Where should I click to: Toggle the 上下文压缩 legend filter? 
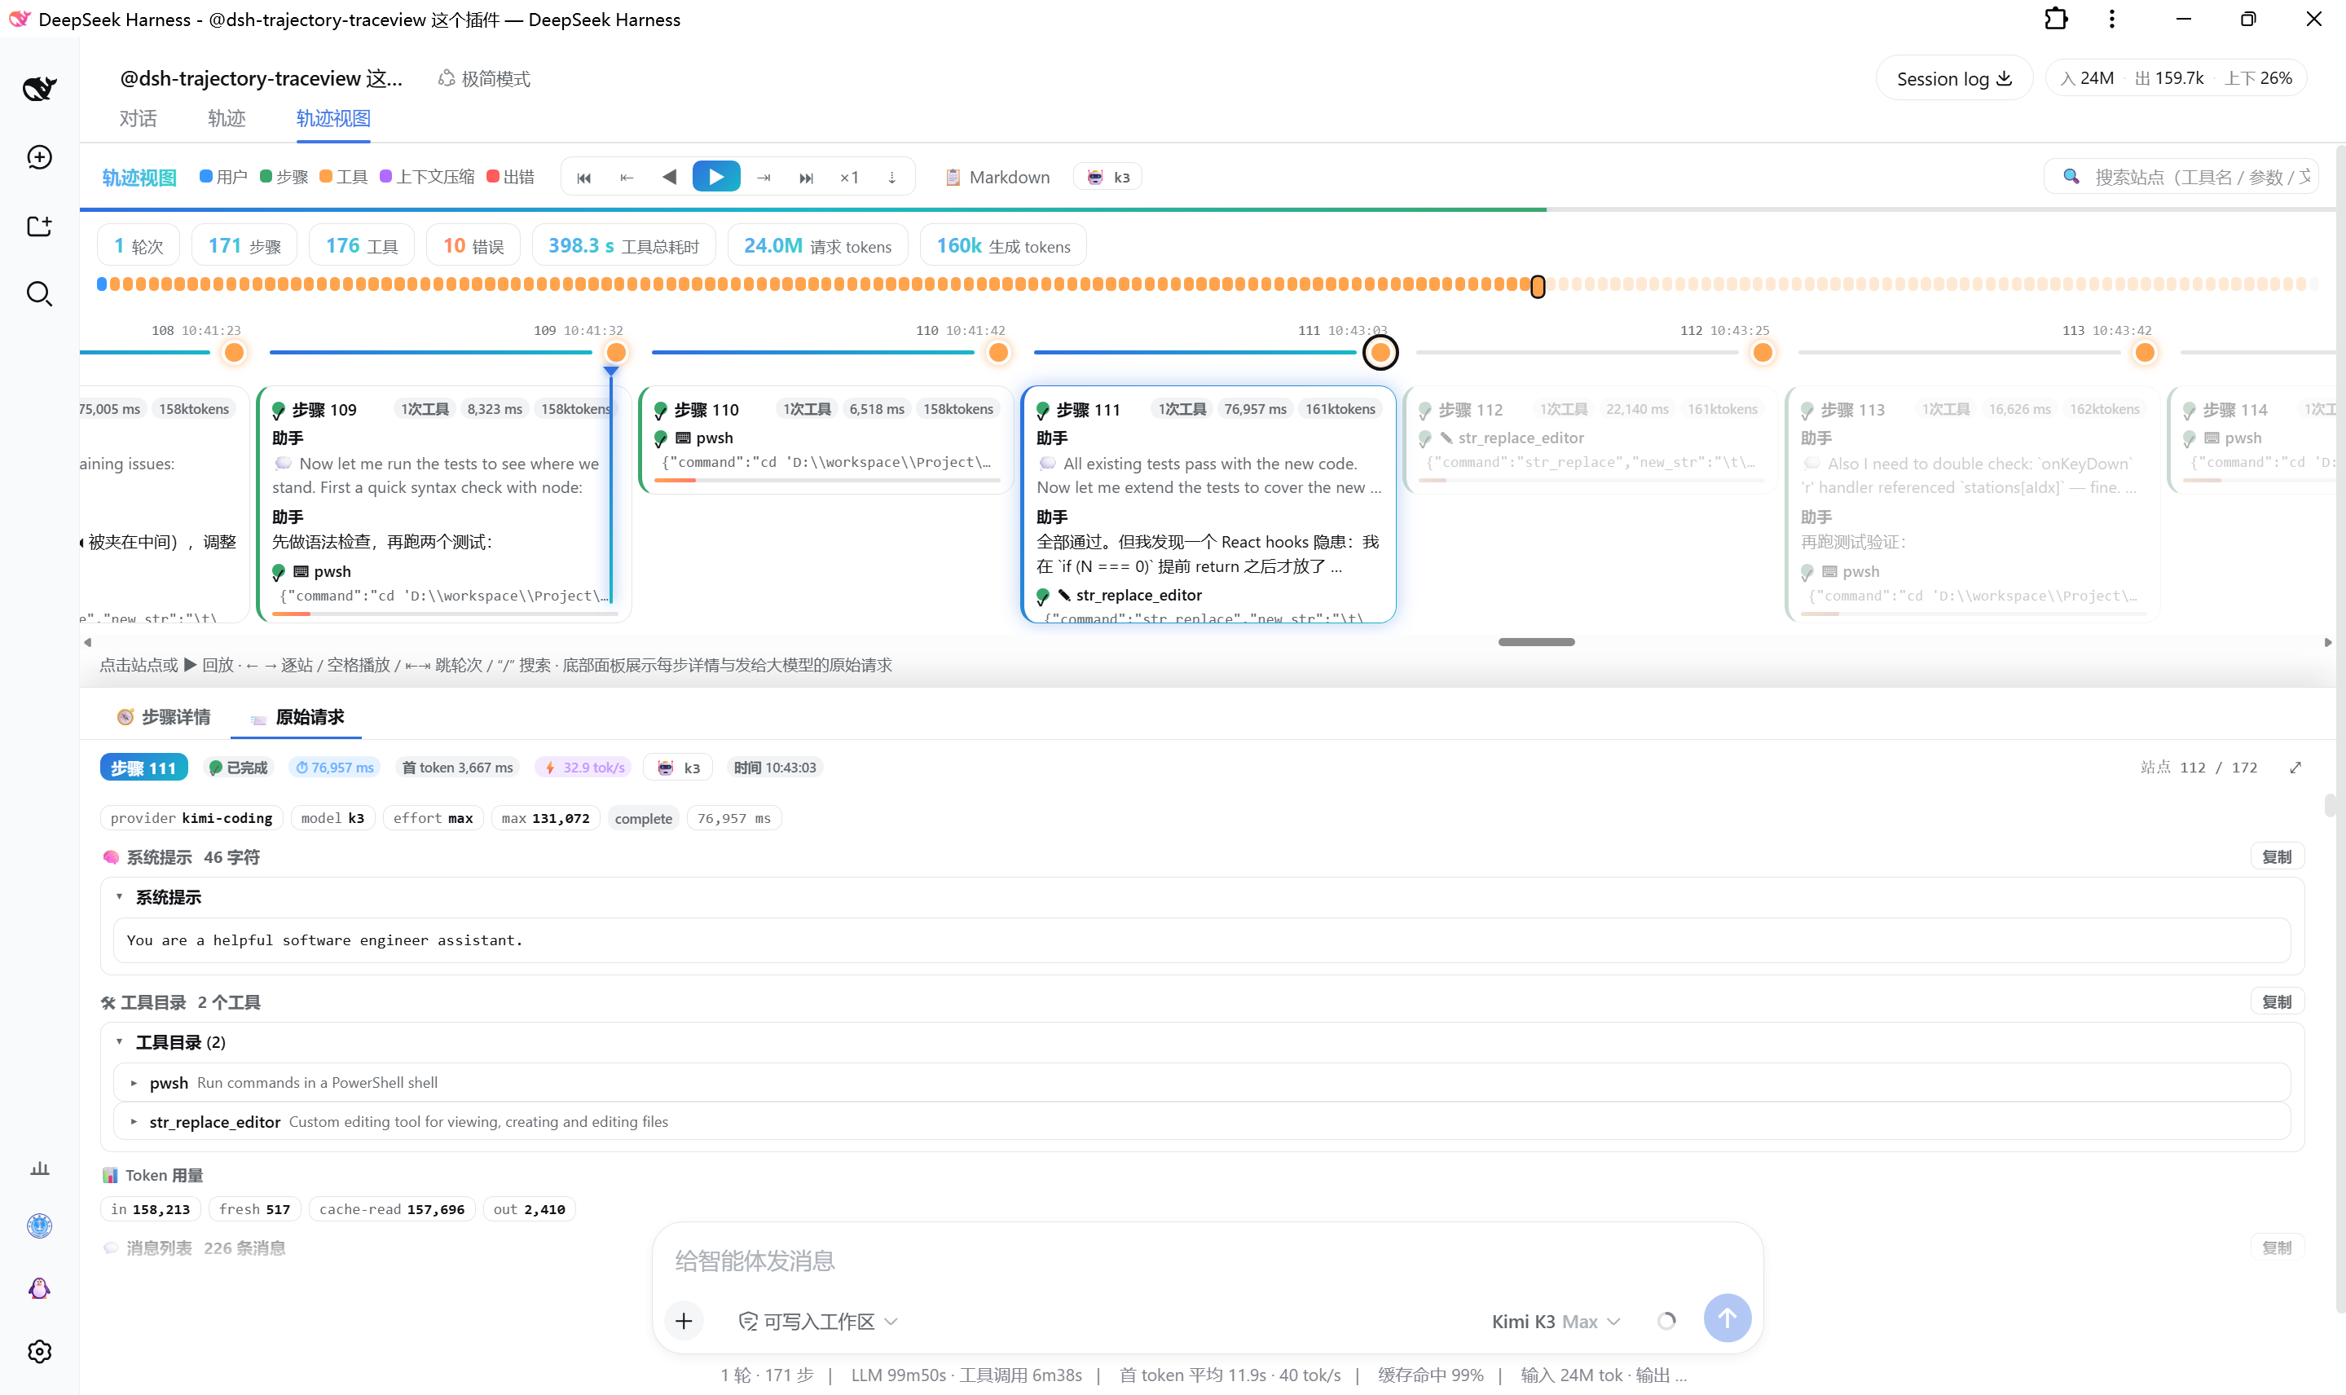[x=428, y=177]
